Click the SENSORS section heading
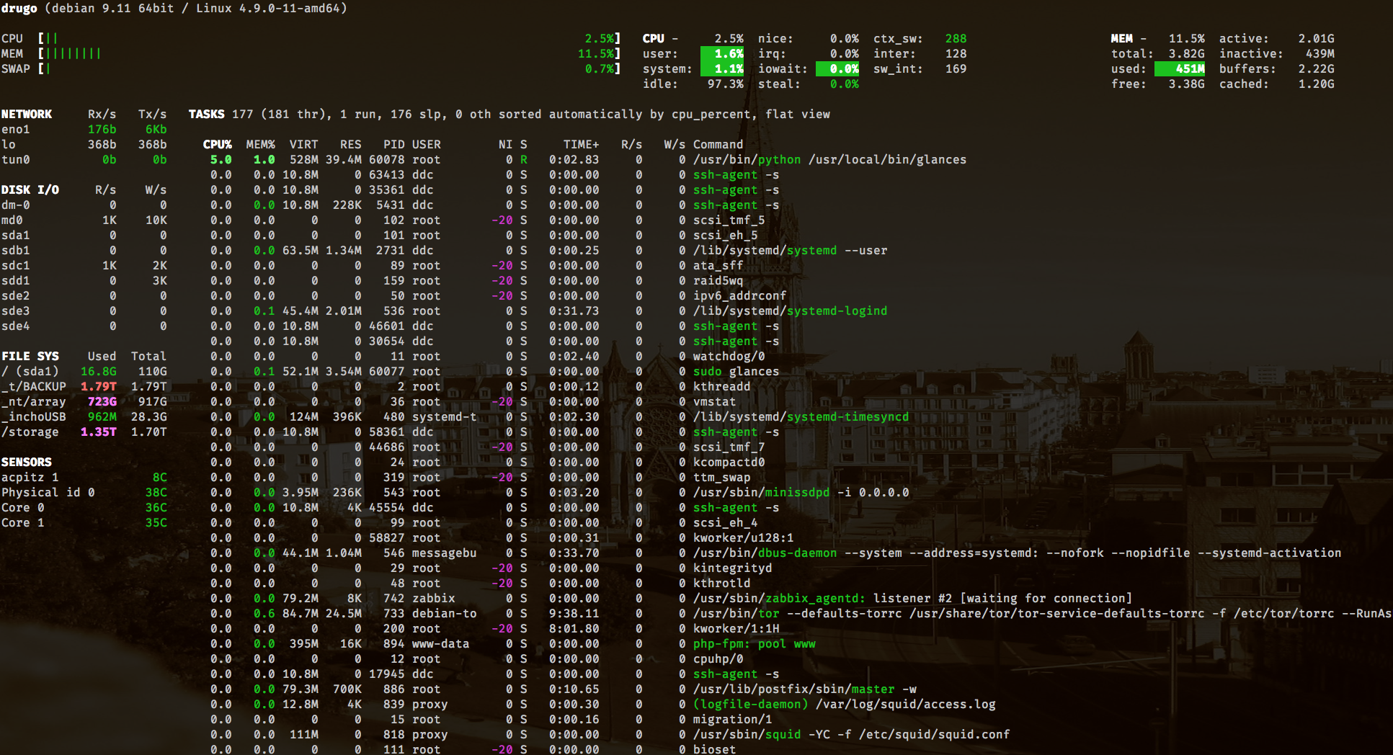This screenshot has height=755, width=1393. (27, 462)
